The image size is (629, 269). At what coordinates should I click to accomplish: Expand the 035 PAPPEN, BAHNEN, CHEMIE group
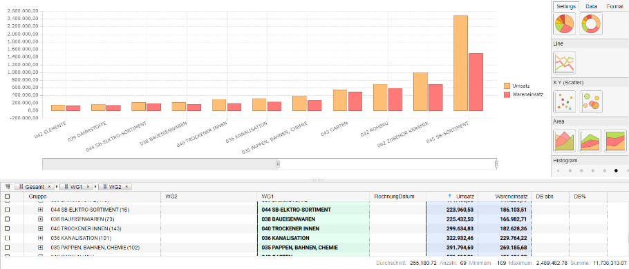tap(41, 248)
